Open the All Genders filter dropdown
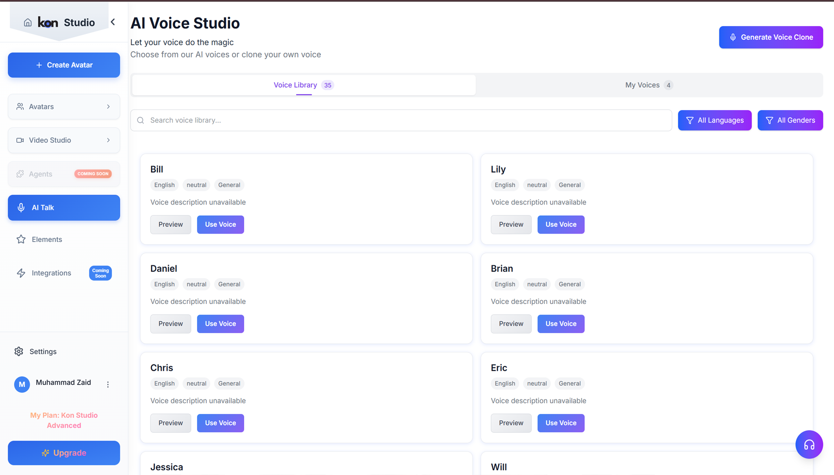 [x=790, y=120]
